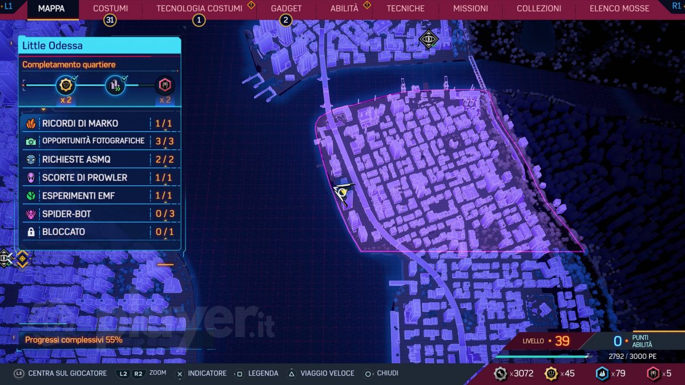Open the Costumi tab

point(110,9)
